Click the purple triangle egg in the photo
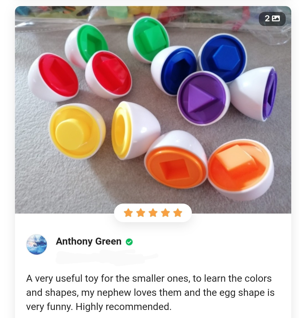Image resolution: width=299 pixels, height=318 pixels. click(203, 99)
